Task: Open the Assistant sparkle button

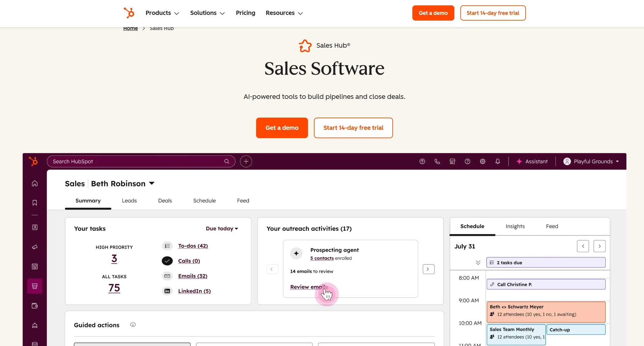Action: point(532,161)
